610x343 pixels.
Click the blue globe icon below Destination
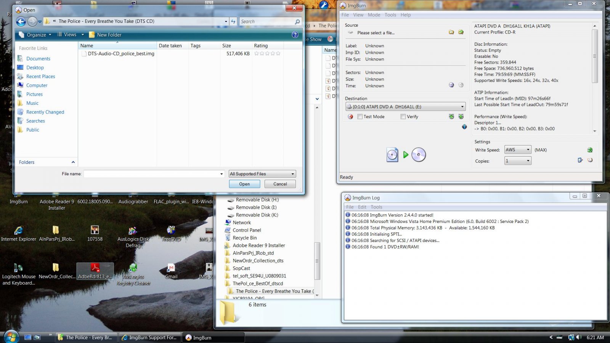pyautogui.click(x=464, y=127)
